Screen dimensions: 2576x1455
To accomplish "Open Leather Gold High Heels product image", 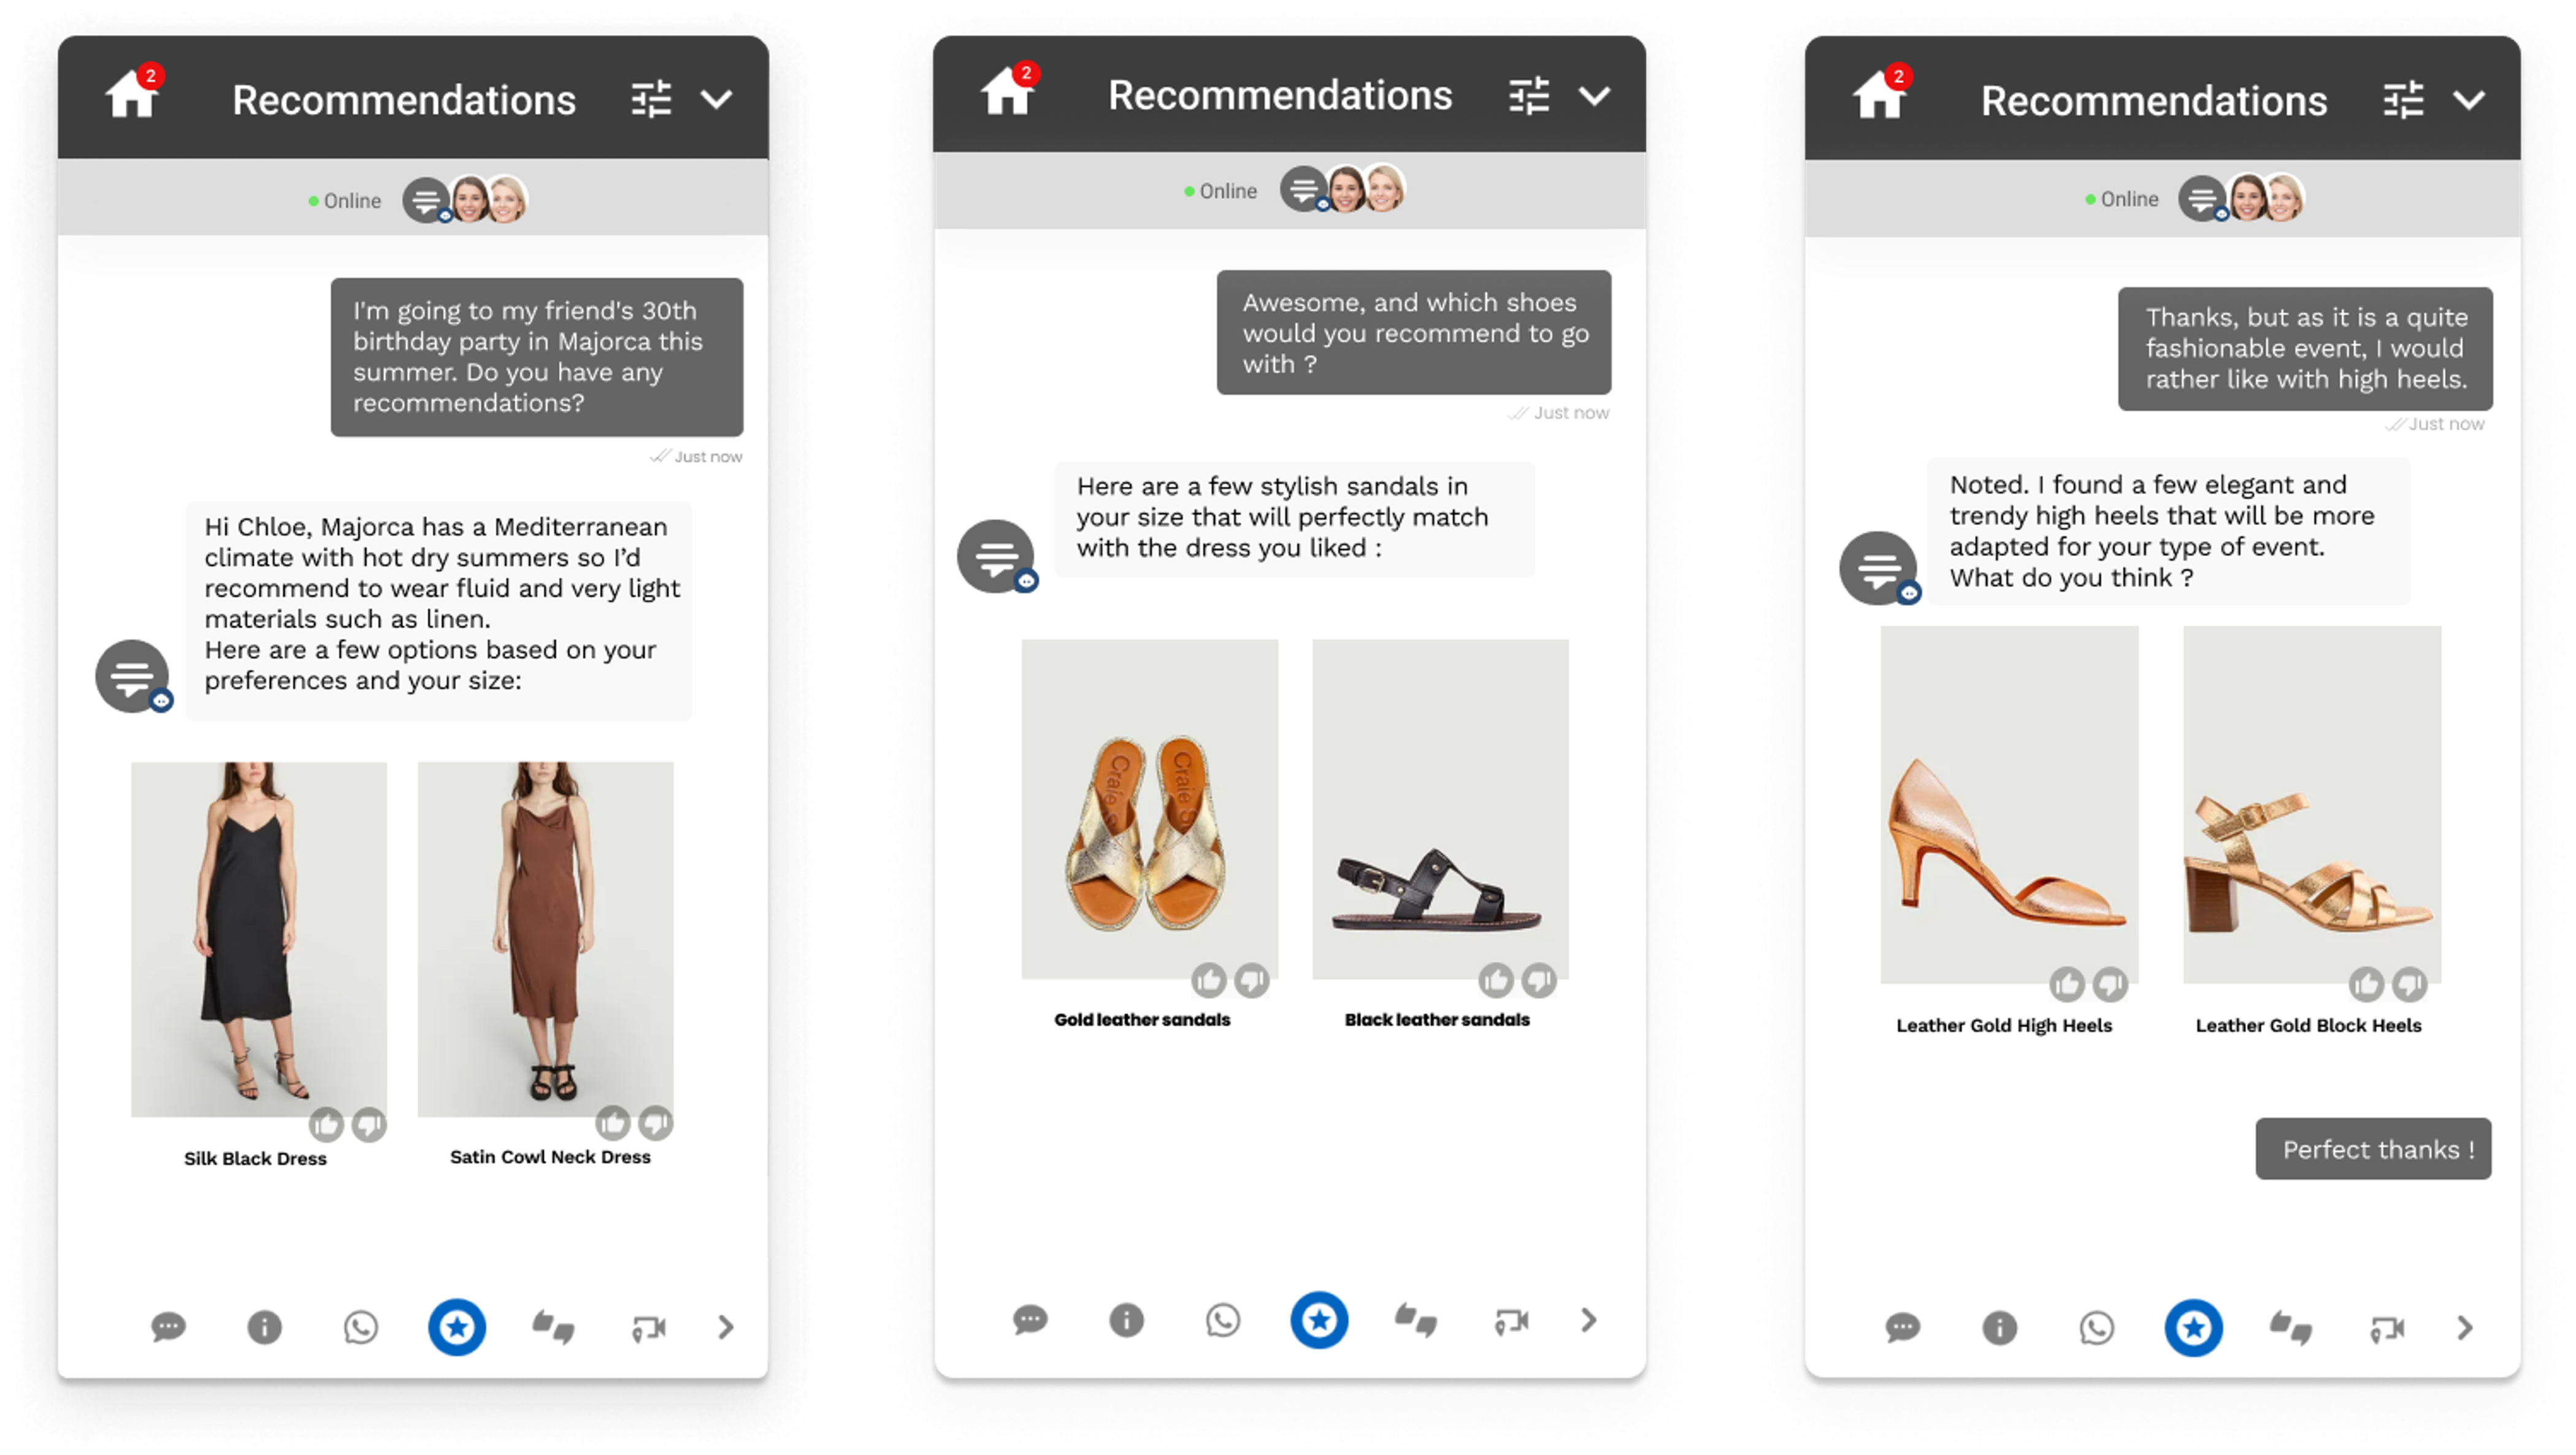I will 2008,805.
